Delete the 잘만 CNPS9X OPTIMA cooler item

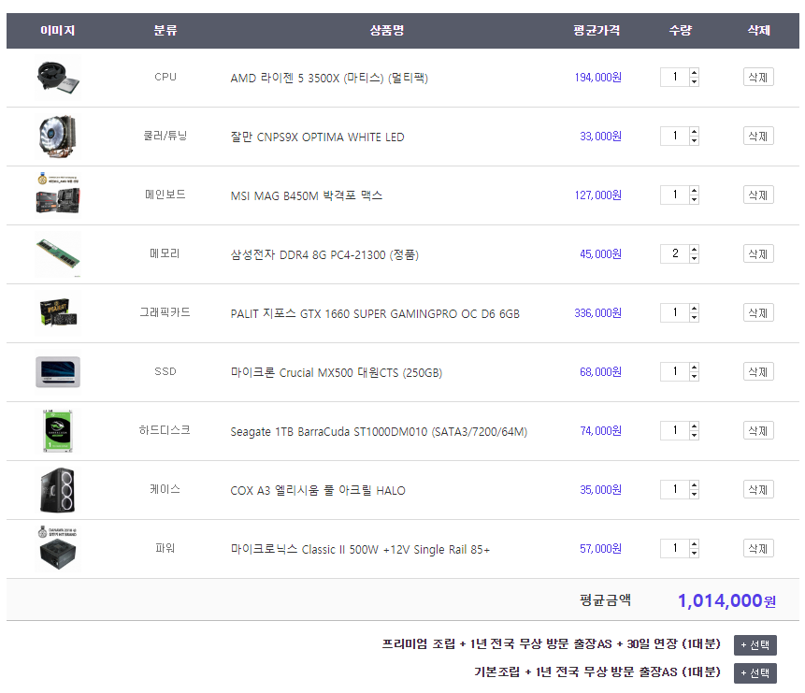[758, 137]
